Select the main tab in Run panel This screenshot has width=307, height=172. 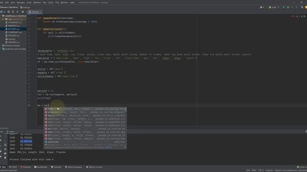(x=12, y=132)
